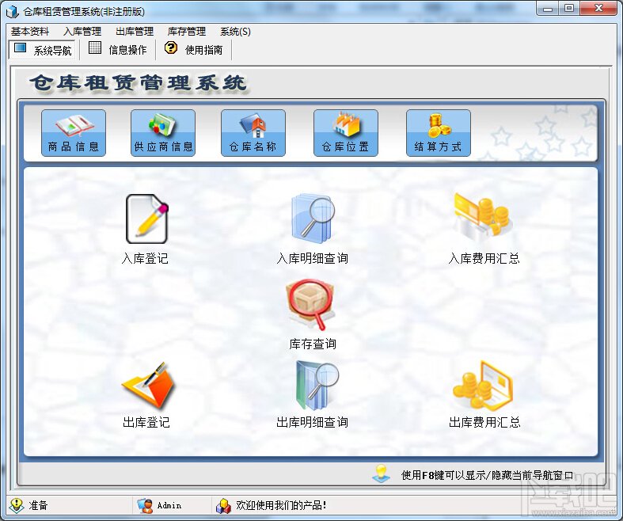
Task: Open the 结算方式 settlement method button
Action: pyautogui.click(x=439, y=133)
